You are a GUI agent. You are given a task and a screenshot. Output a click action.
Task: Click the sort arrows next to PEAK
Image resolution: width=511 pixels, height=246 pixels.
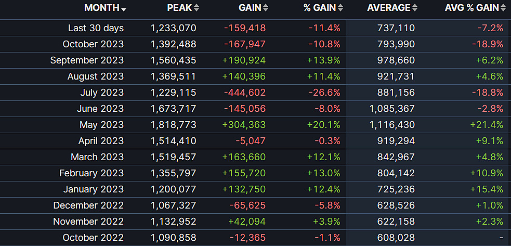pyautogui.click(x=196, y=8)
